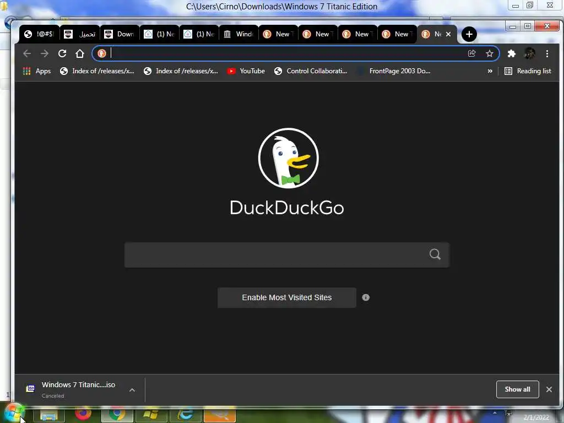
Task: Open the Home page button
Action: tap(80, 53)
